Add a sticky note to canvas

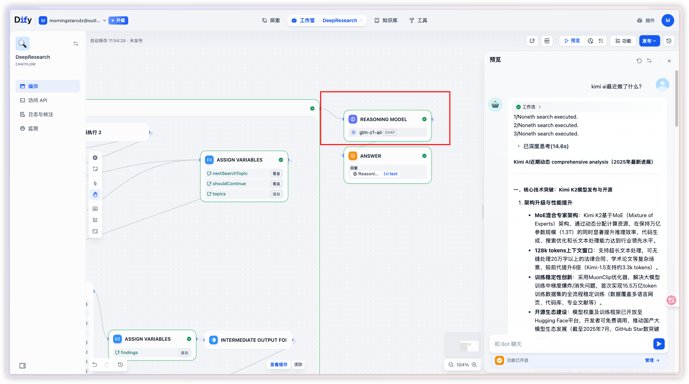click(x=95, y=169)
